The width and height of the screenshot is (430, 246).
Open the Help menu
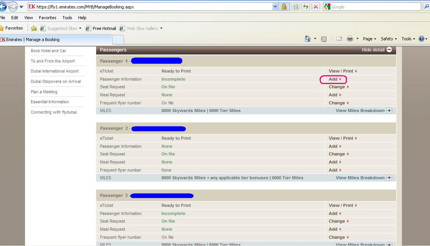pos(82,18)
